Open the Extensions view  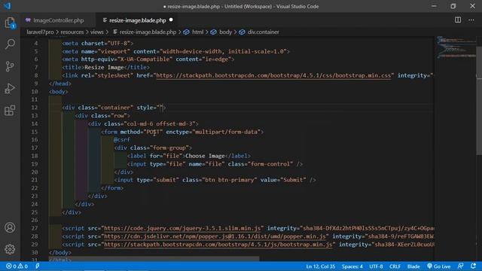[10, 111]
